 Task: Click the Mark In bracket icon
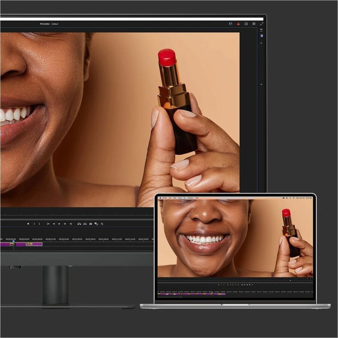click(34, 224)
